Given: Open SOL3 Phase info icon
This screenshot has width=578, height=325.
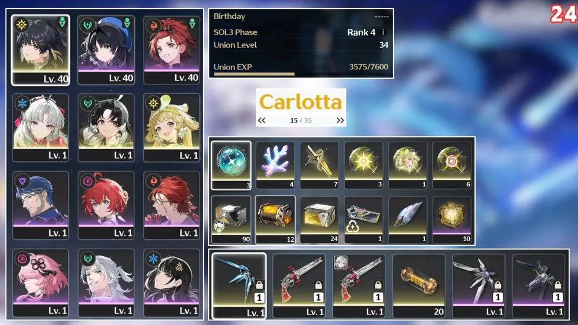Looking at the screenshot, I should click(383, 32).
